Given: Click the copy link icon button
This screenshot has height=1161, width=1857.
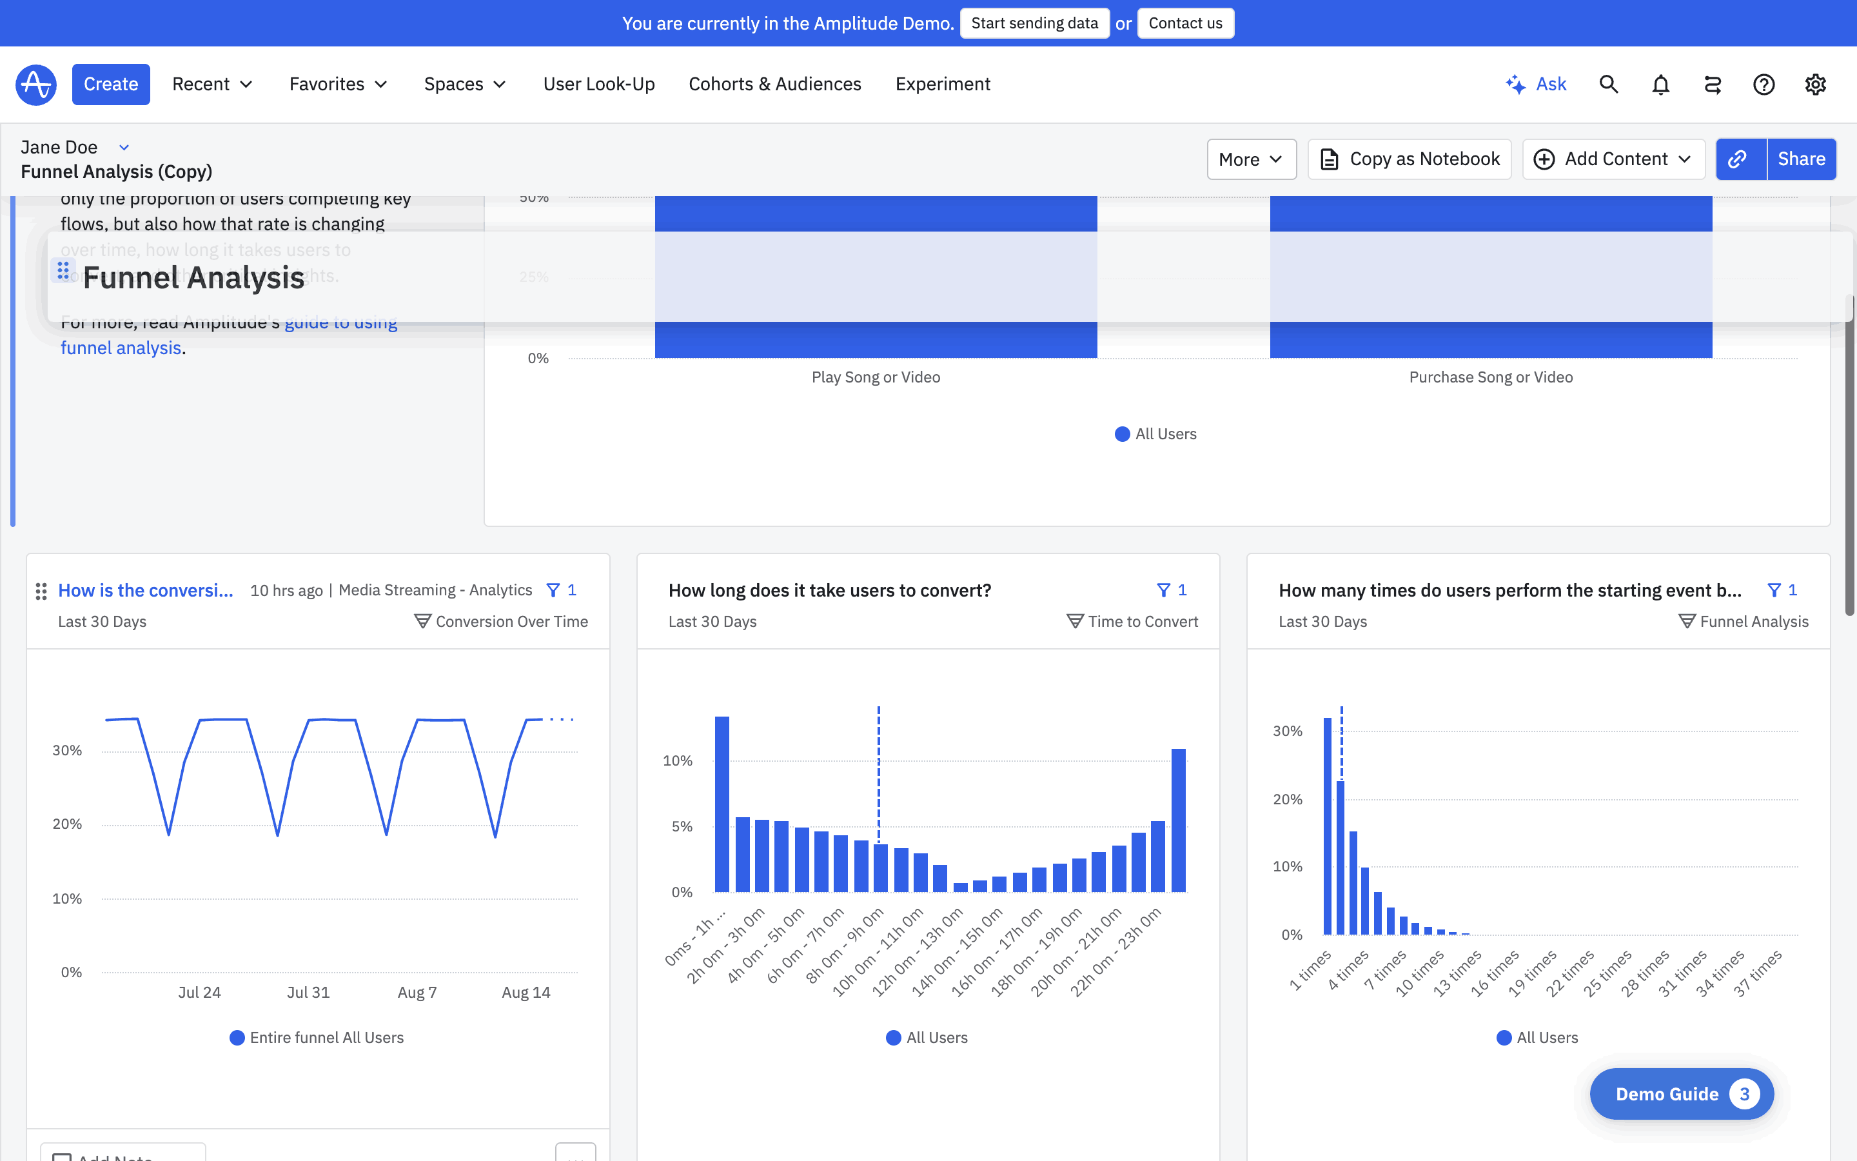Looking at the screenshot, I should (x=1738, y=159).
